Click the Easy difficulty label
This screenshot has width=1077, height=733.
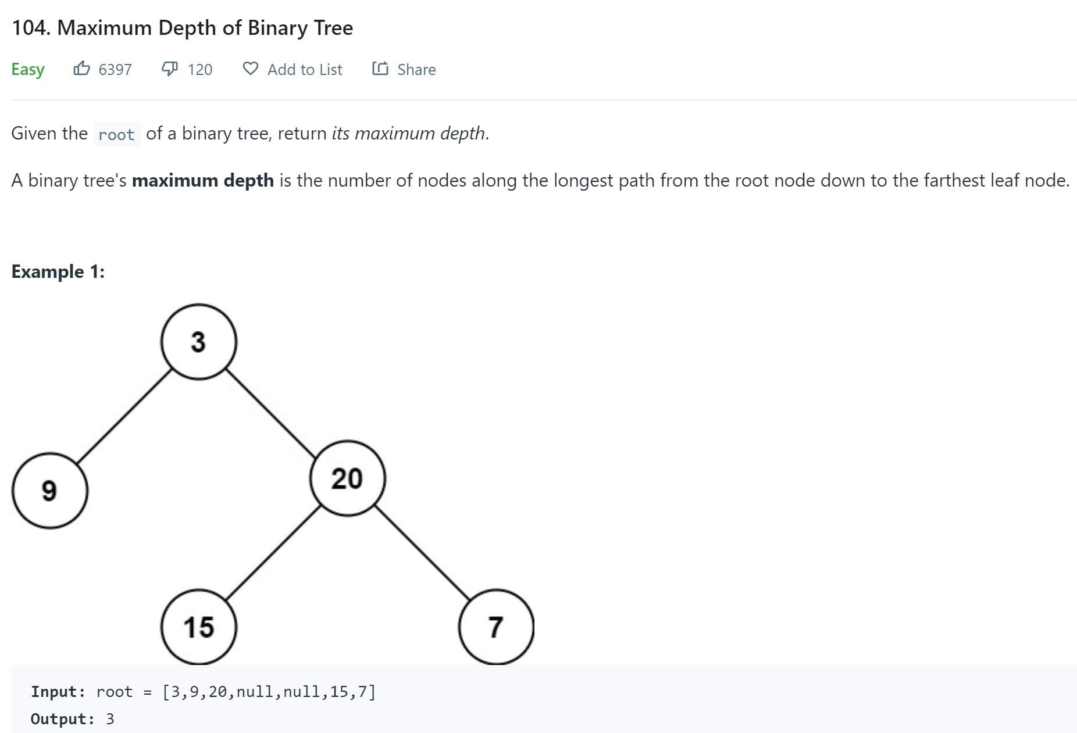28,70
